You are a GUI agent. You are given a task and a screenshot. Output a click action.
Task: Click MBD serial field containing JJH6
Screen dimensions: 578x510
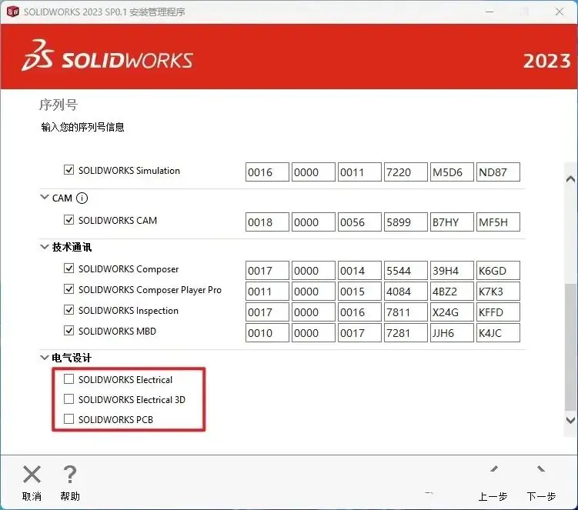point(452,333)
